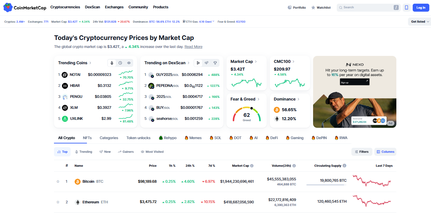This screenshot has width=431, height=213.
Task: Click the HBAR coin icon
Action: (65, 86)
